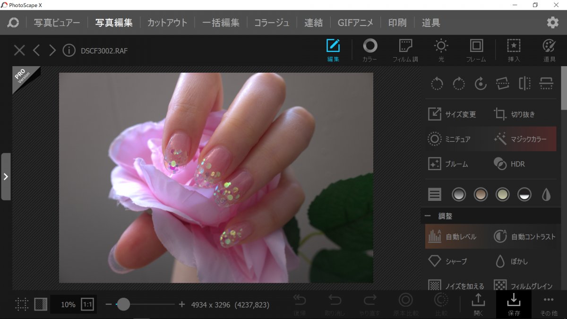Click the zoom slider handle
The height and width of the screenshot is (319, 567).
[123, 304]
